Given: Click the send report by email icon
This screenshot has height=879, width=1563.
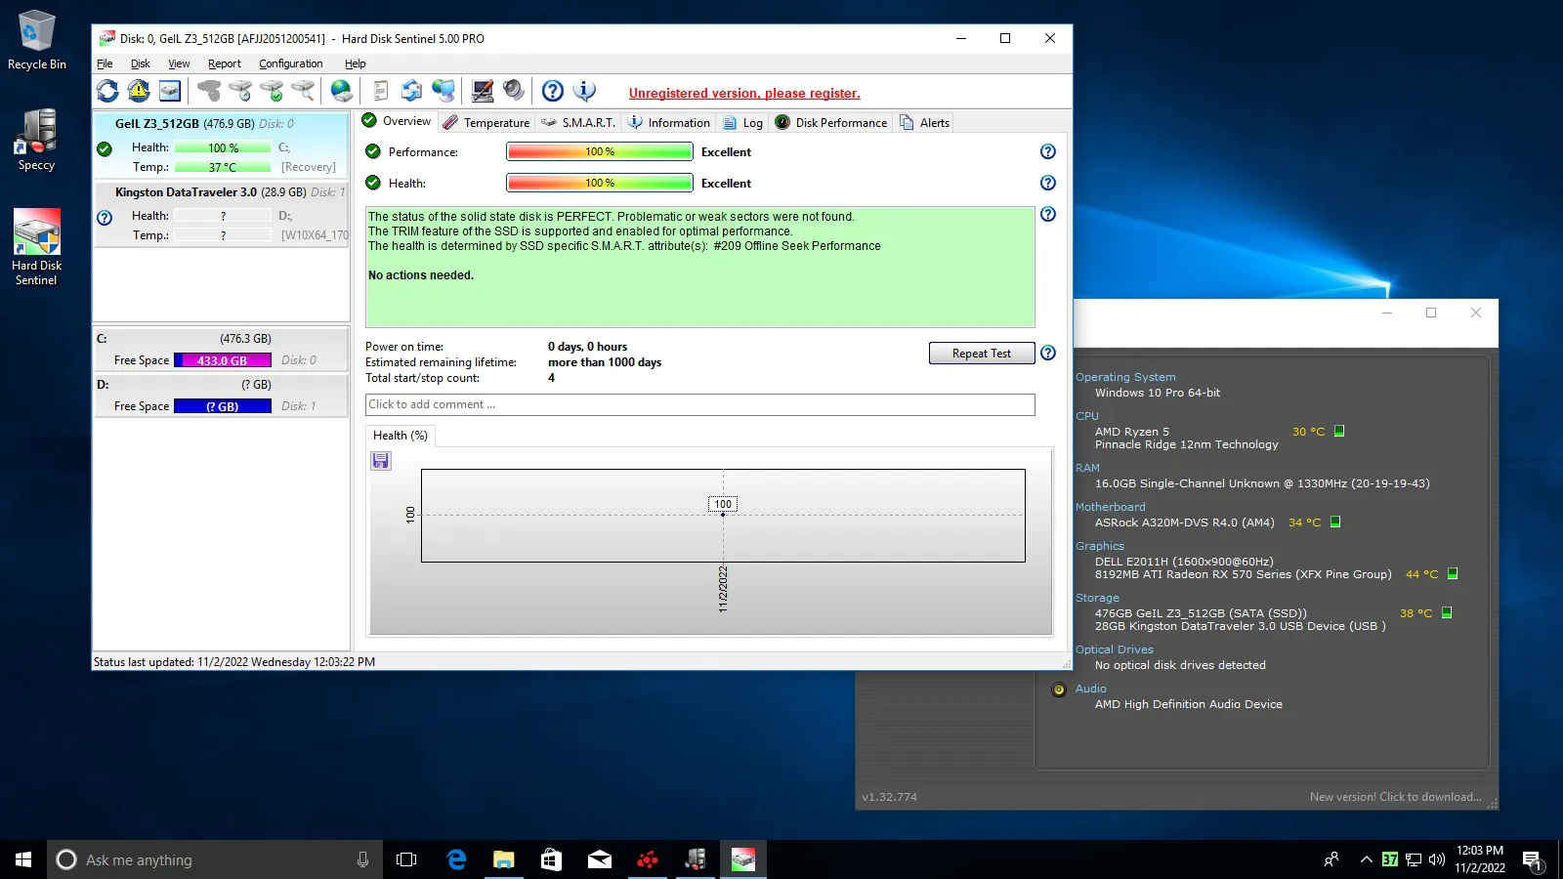Looking at the screenshot, I should 411,91.
